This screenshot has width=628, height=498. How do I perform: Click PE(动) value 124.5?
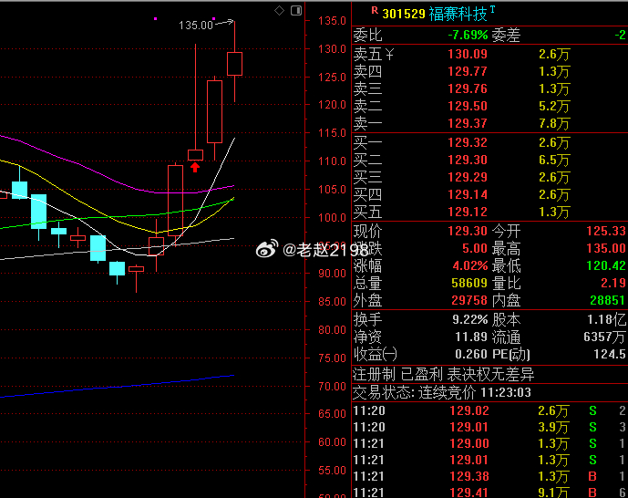click(x=610, y=354)
